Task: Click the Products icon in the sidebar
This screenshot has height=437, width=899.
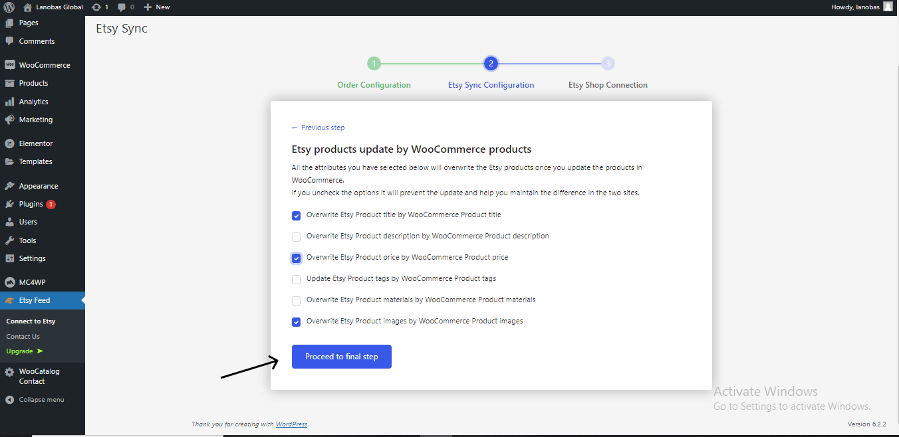Action: pos(9,83)
